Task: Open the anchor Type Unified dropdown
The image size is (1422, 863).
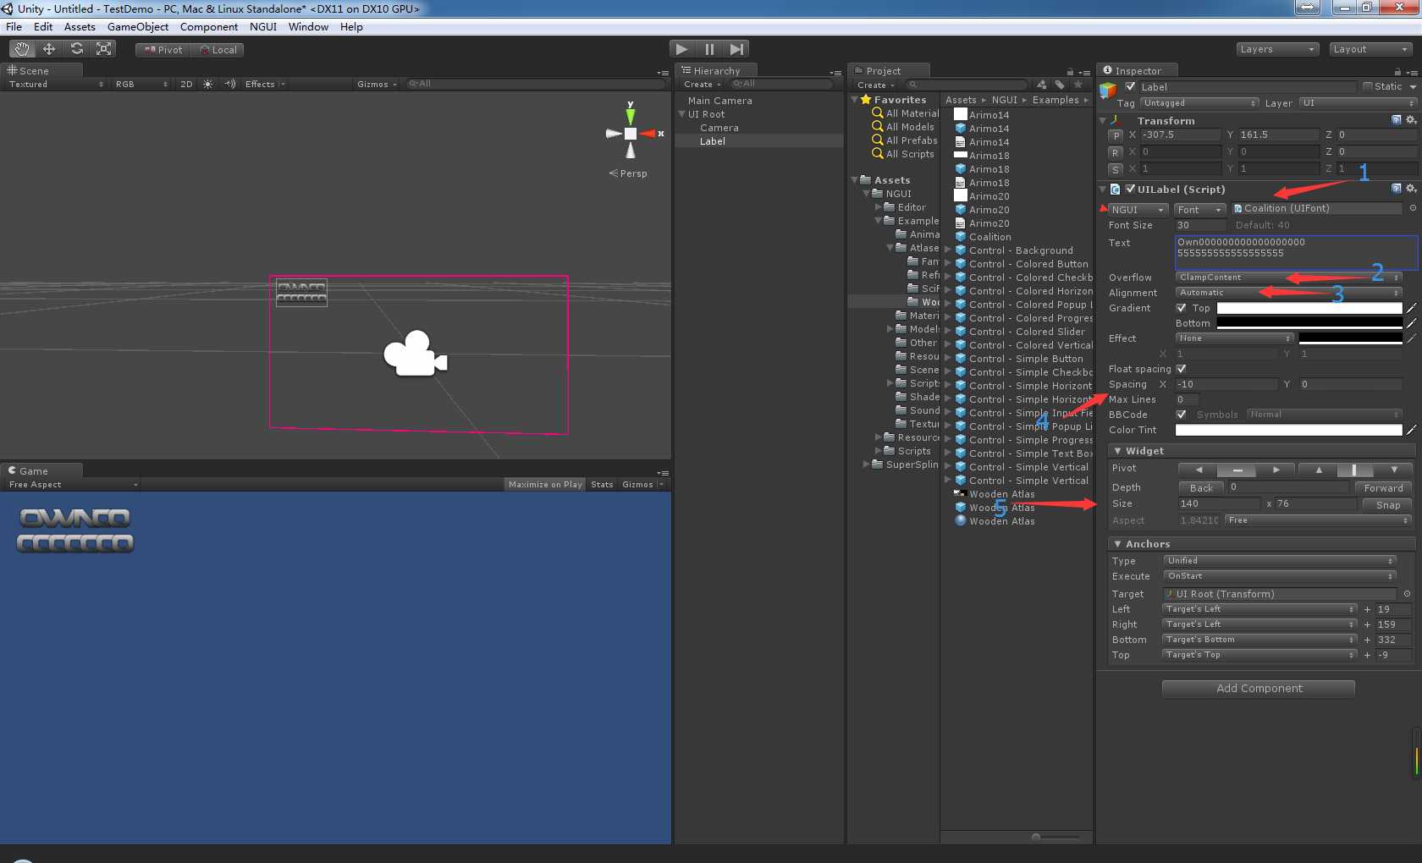Action: pyautogui.click(x=1280, y=561)
